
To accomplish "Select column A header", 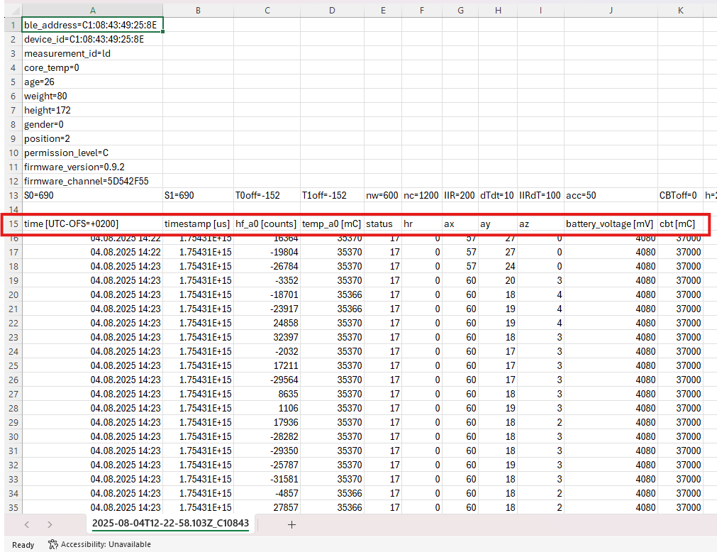I will 92,10.
